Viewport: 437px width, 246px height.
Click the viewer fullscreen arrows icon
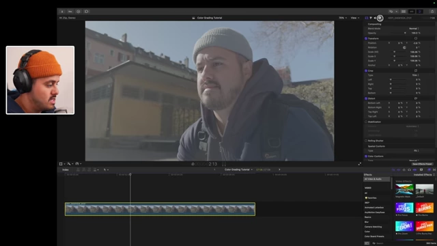point(360,164)
